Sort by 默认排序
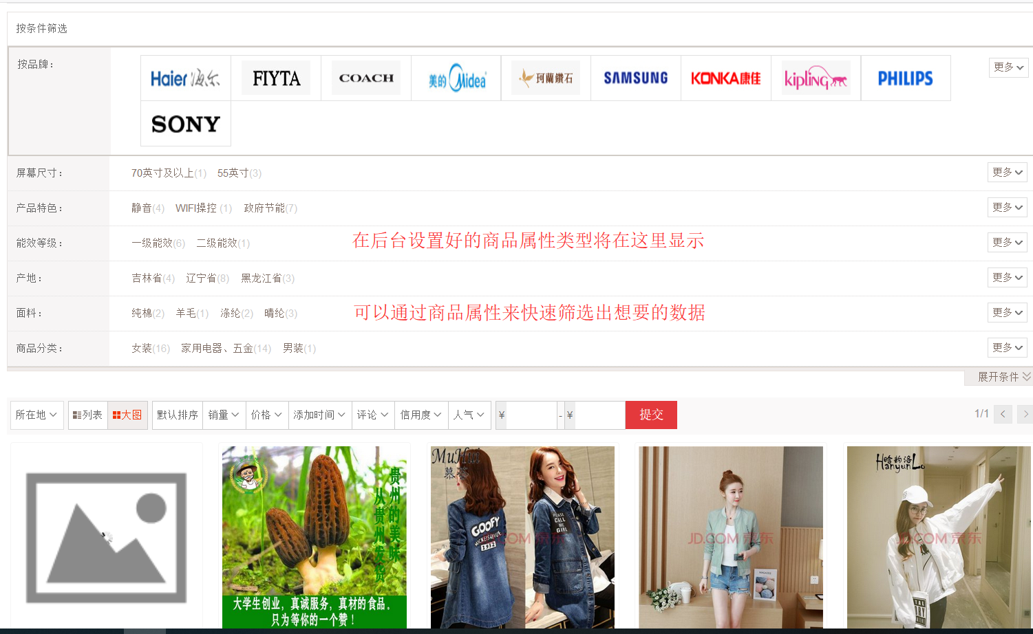1033x634 pixels. pos(178,415)
